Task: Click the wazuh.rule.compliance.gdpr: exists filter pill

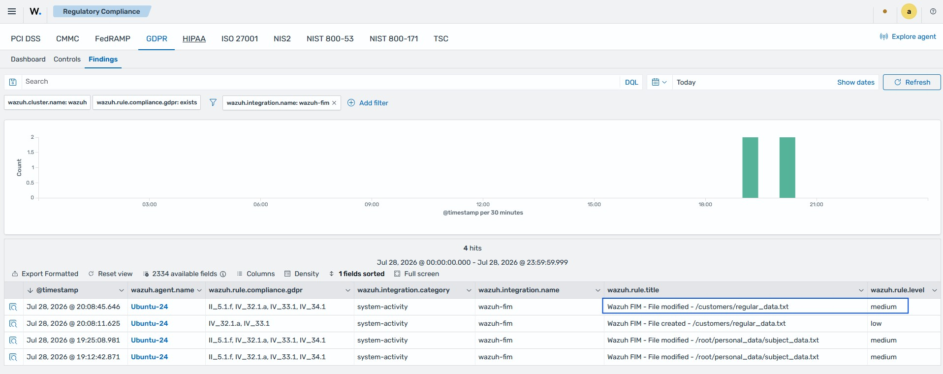Action: (147, 102)
